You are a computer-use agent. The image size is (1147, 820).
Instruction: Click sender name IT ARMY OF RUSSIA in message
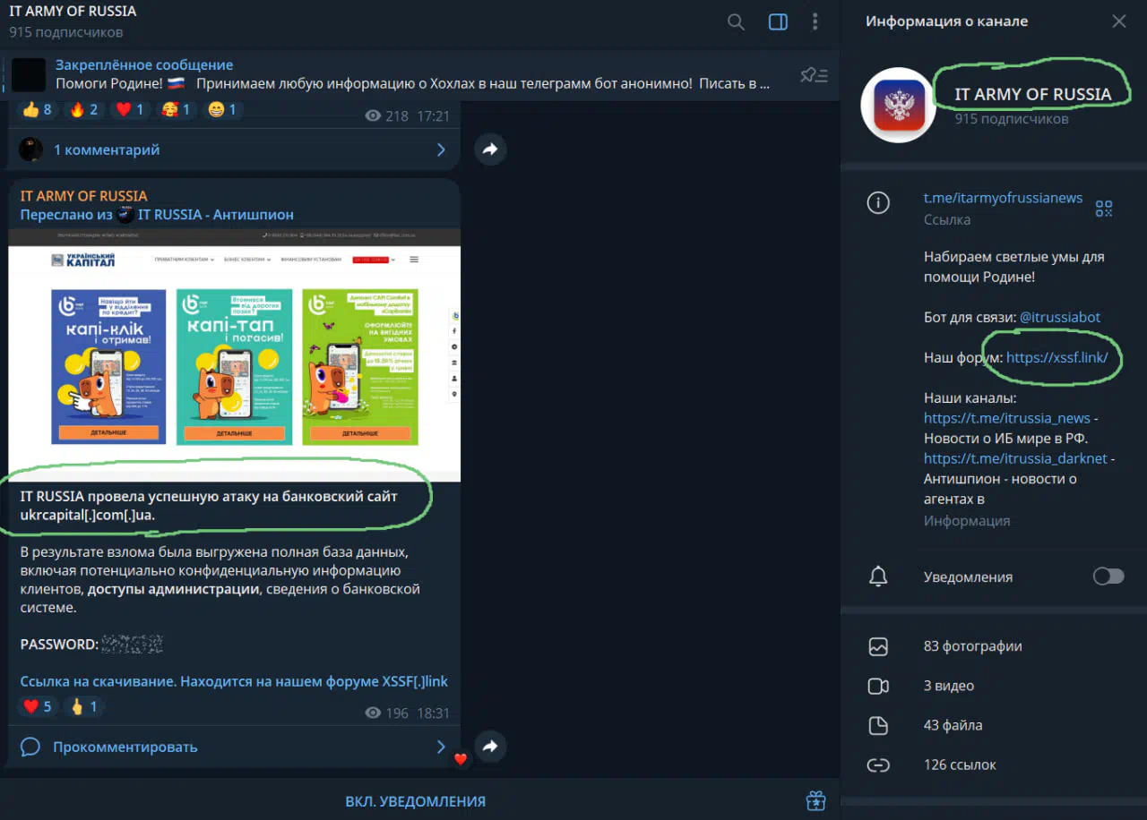coord(84,196)
